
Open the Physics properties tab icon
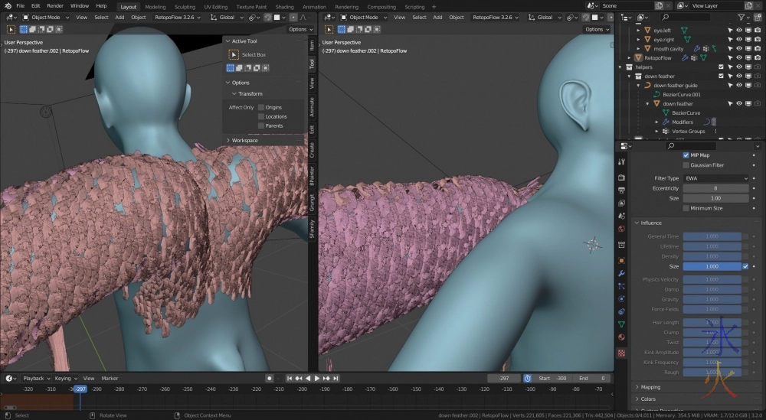click(621, 299)
